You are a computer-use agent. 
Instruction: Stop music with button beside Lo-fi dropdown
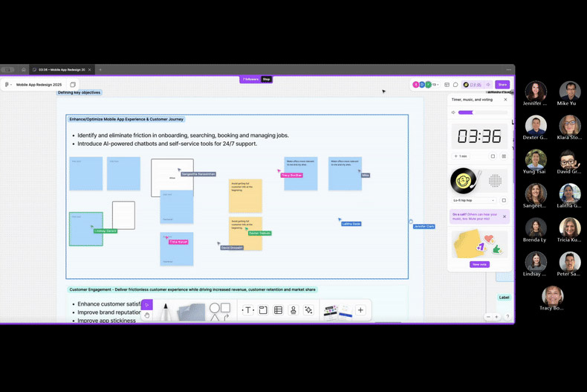tap(504, 200)
